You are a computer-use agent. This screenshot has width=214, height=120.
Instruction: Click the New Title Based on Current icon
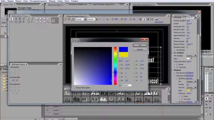pos(65,19)
